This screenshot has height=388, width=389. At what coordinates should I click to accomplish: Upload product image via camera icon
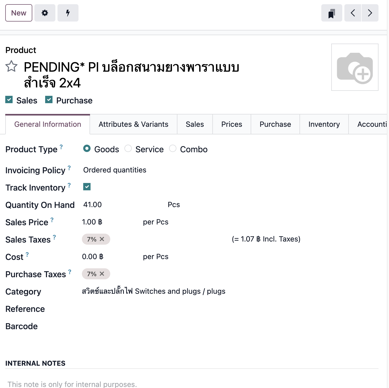pyautogui.click(x=355, y=67)
